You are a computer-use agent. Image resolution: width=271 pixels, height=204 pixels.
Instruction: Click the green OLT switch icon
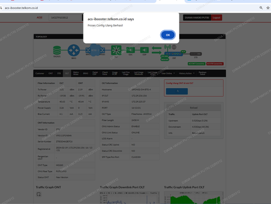116,50
